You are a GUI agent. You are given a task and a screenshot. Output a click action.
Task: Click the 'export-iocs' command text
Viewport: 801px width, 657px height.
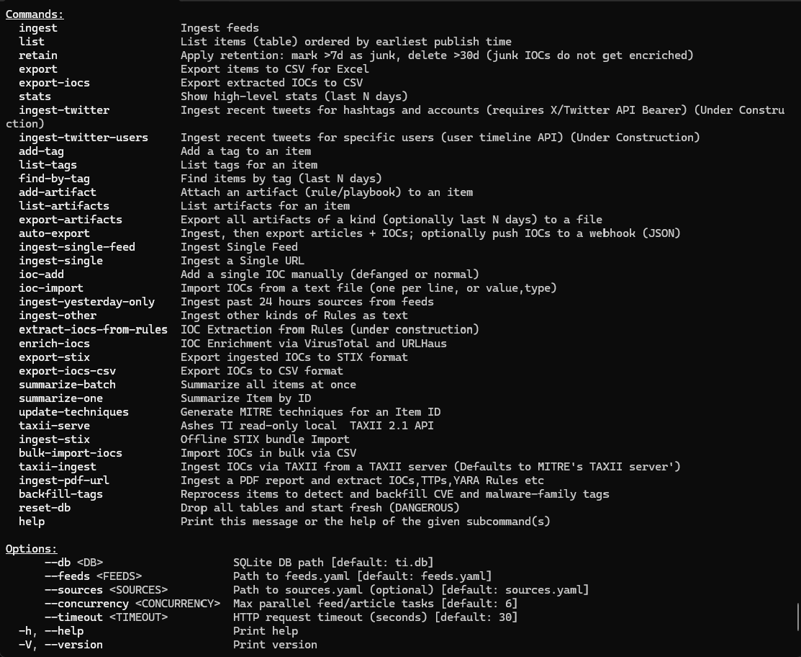55,83
